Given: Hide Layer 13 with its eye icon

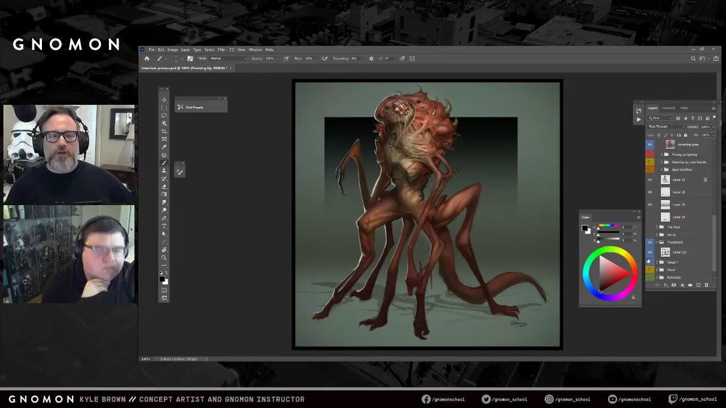Looking at the screenshot, I should point(650,180).
